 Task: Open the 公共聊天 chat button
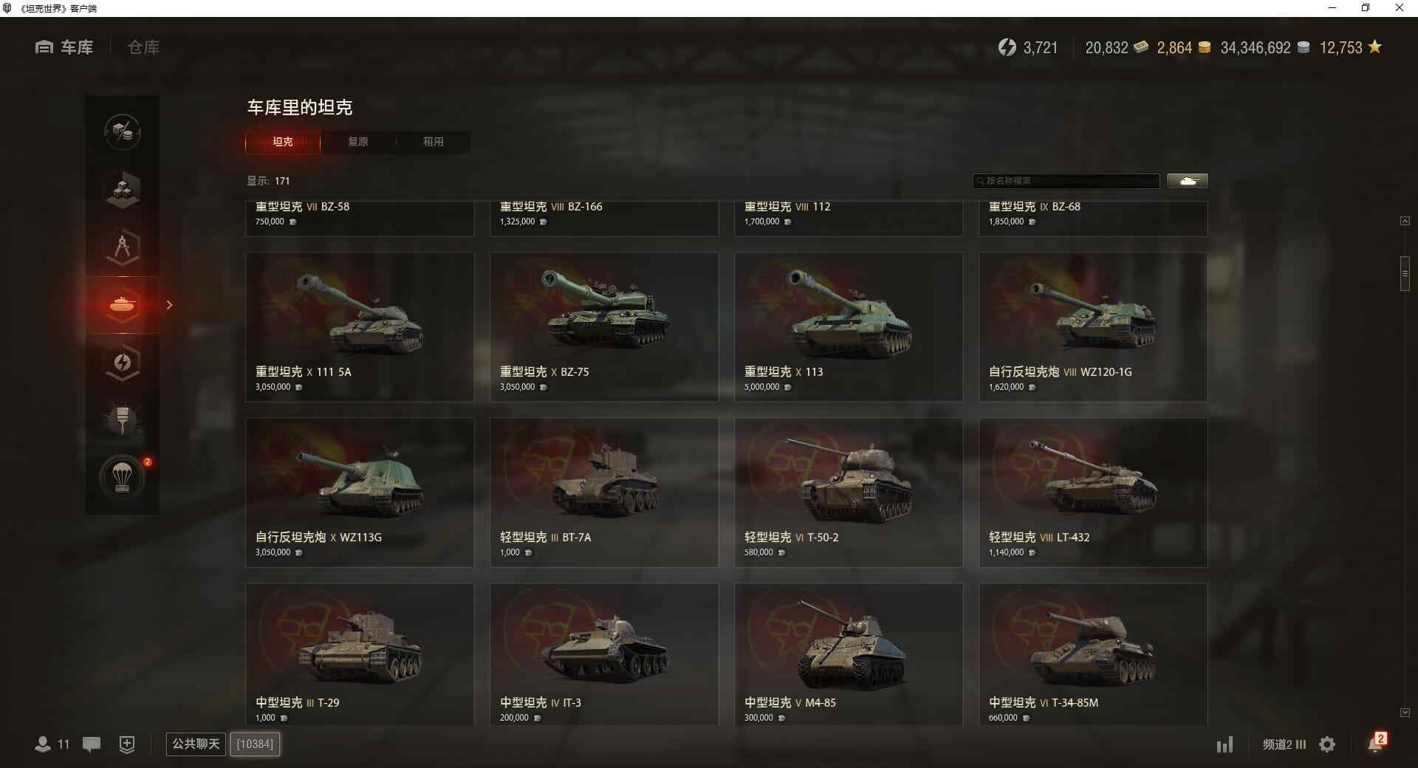196,744
